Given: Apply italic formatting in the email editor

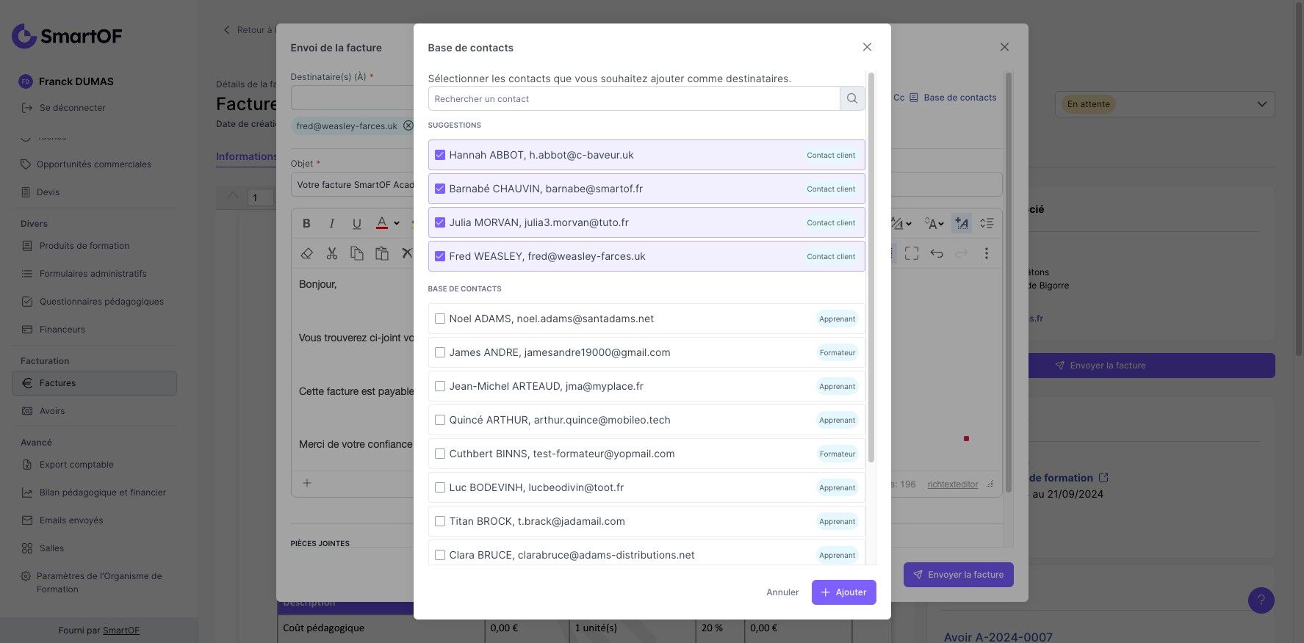Looking at the screenshot, I should click(332, 223).
